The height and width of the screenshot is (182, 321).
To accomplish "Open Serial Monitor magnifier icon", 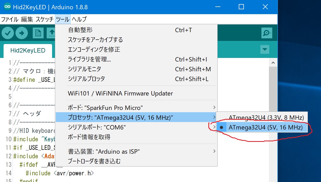I will (x=266, y=33).
